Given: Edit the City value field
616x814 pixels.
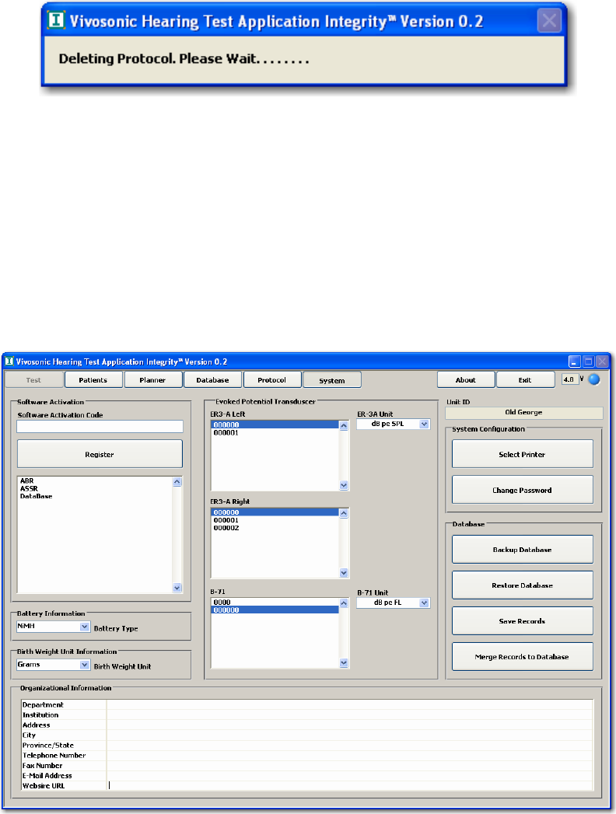Looking at the screenshot, I should tap(349, 735).
